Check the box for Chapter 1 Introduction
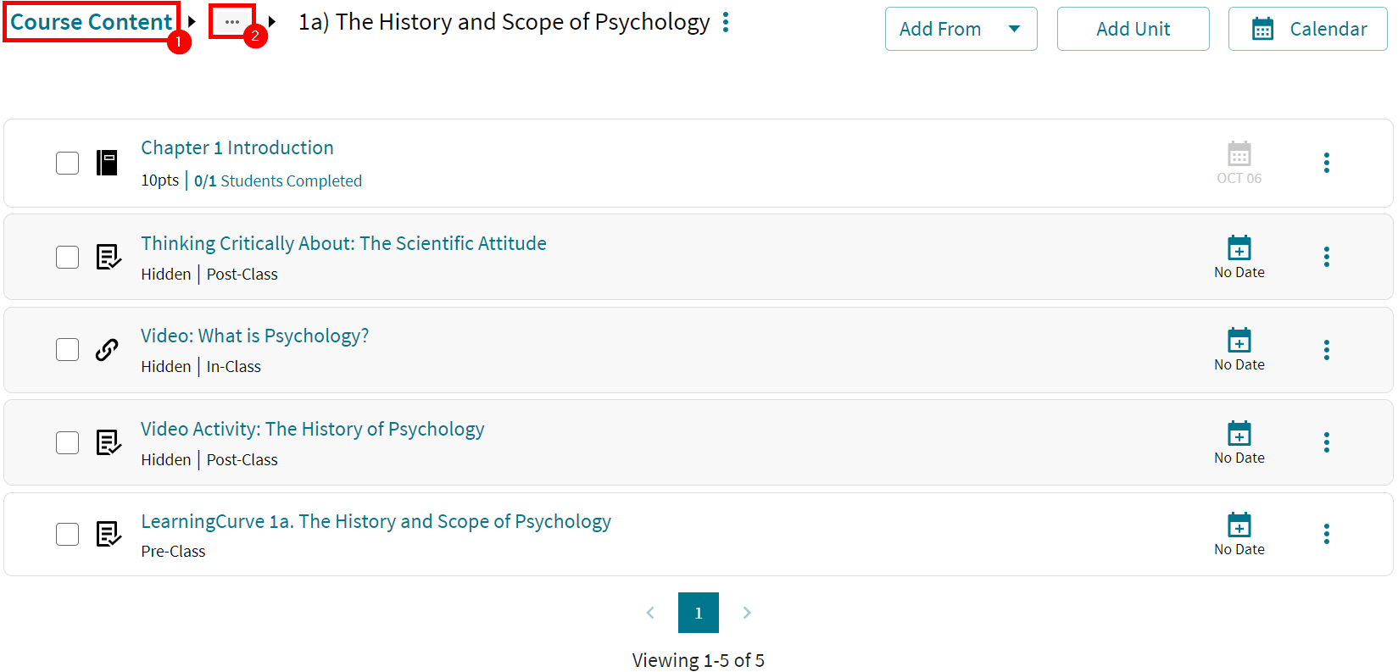Image resolution: width=1398 pixels, height=672 pixels. [67, 162]
